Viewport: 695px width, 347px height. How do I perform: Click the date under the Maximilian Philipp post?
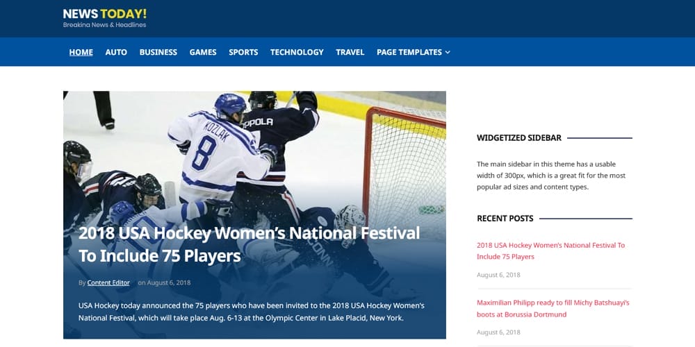[x=498, y=332]
